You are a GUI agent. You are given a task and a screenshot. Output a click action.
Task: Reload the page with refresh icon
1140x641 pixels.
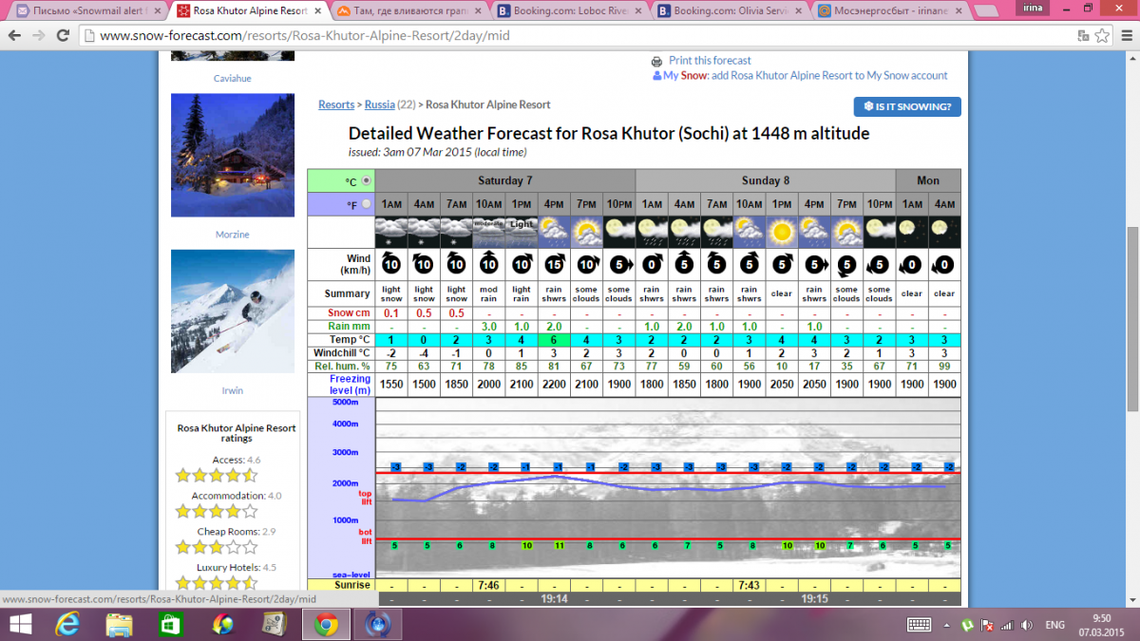point(64,36)
